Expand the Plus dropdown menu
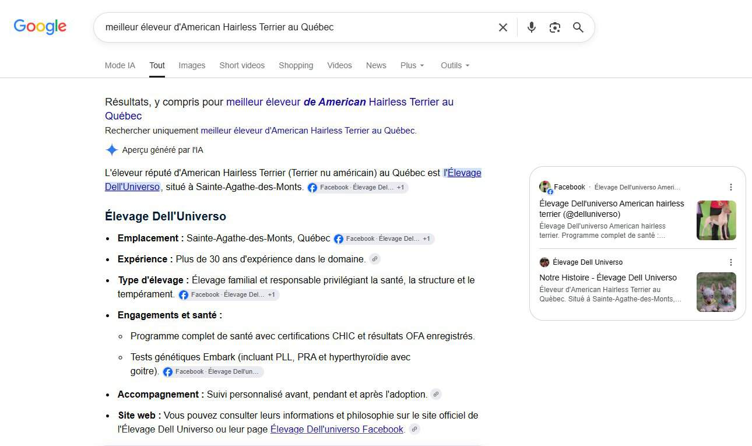This screenshot has width=752, height=446. click(412, 65)
